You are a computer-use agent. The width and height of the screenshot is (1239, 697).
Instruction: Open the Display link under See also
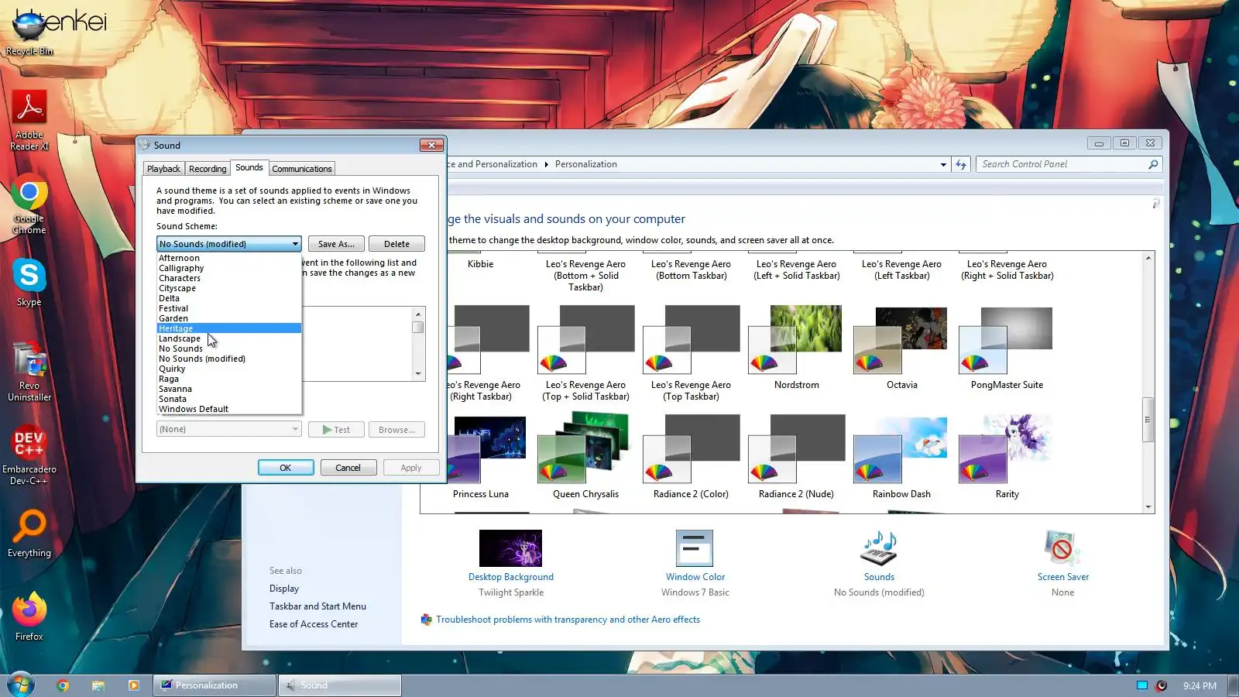click(284, 589)
